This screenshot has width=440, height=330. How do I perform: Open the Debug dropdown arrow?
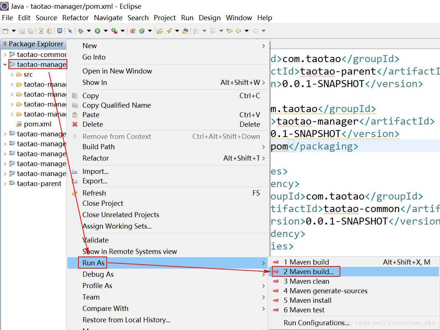(89, 31)
